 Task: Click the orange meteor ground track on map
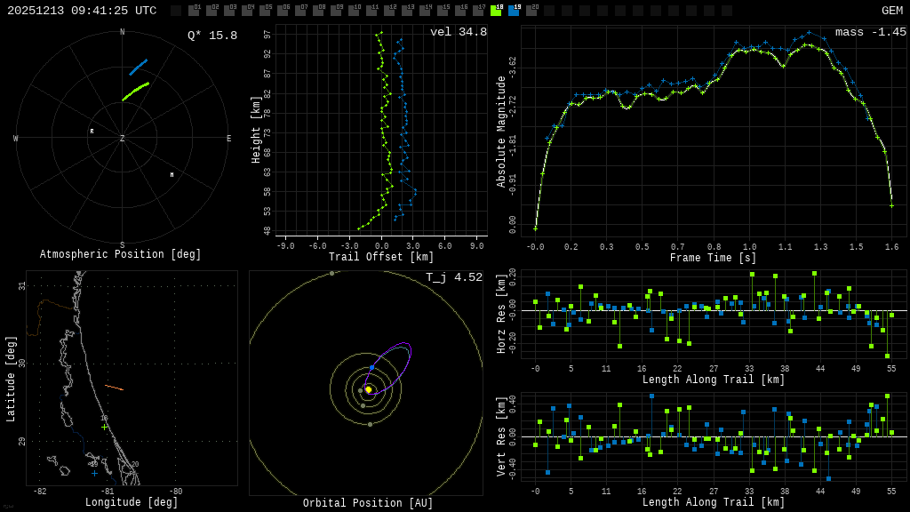(x=114, y=388)
